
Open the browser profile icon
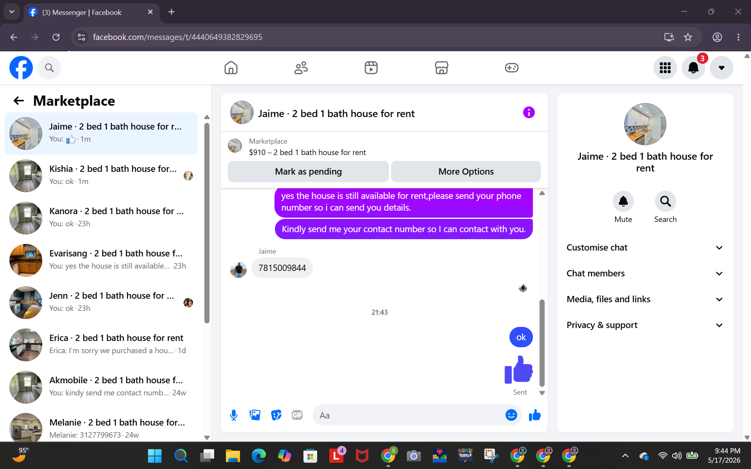[x=717, y=37]
